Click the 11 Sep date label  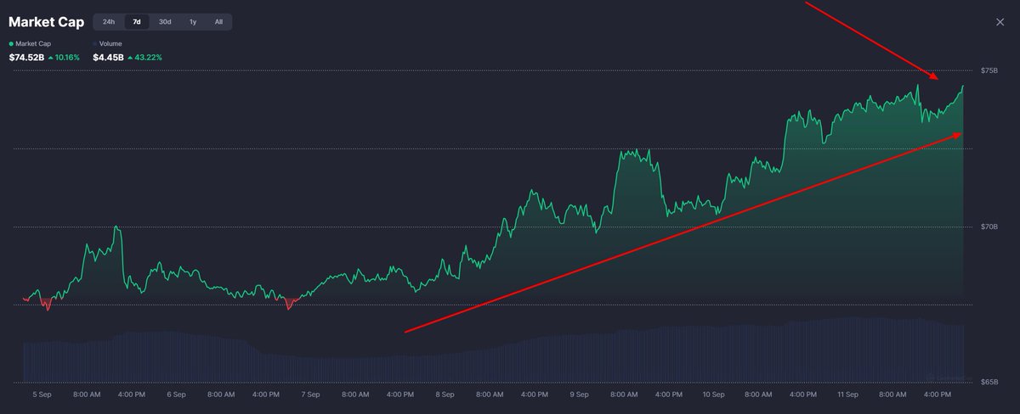[x=847, y=394]
